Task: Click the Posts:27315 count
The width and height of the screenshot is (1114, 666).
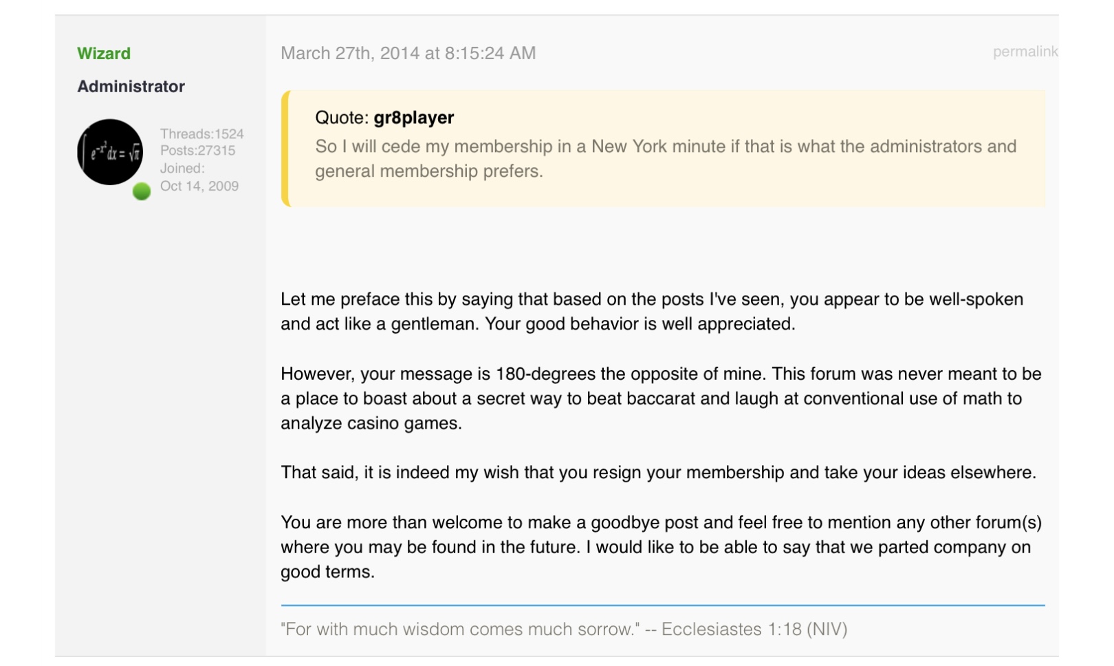Action: pos(197,150)
